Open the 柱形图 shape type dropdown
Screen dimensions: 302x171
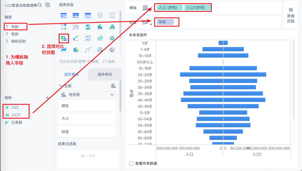click(x=87, y=95)
